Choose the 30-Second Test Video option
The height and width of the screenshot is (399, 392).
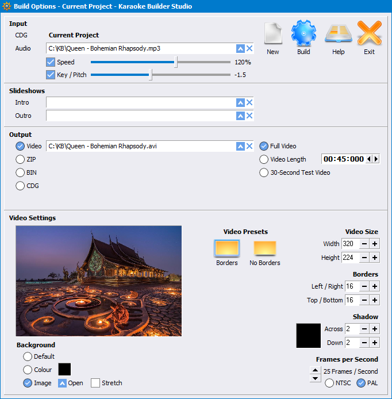(264, 173)
